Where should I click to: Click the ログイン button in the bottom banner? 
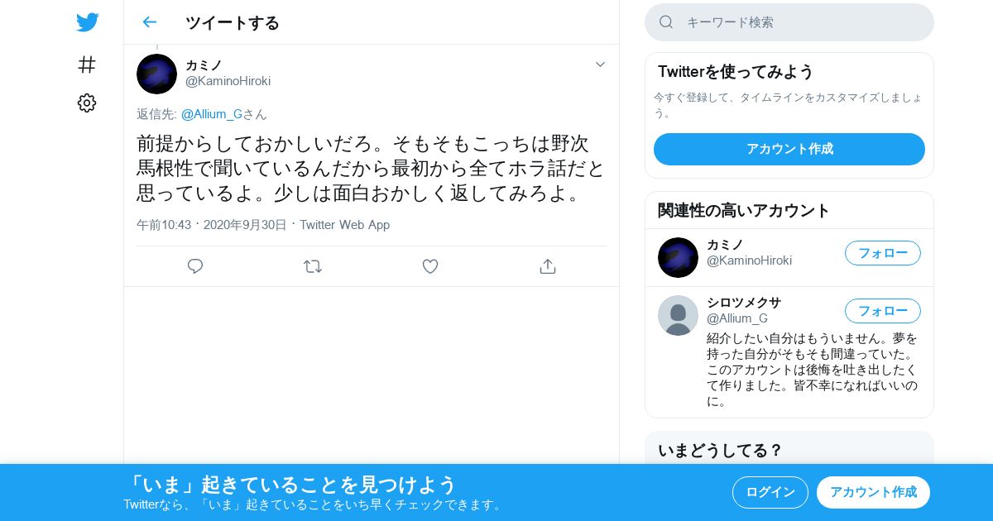pos(770,492)
